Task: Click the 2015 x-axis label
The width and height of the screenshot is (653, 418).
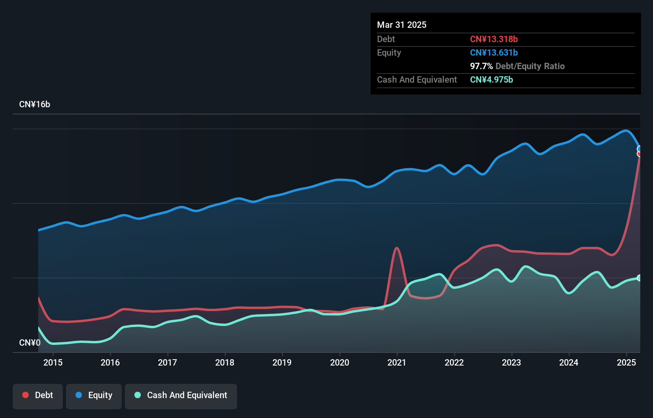Action: point(53,362)
